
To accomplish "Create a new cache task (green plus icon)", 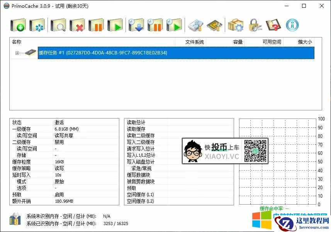I will tap(18, 25).
